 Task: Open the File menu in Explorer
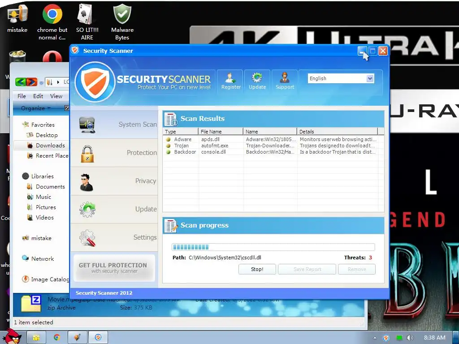pos(22,96)
